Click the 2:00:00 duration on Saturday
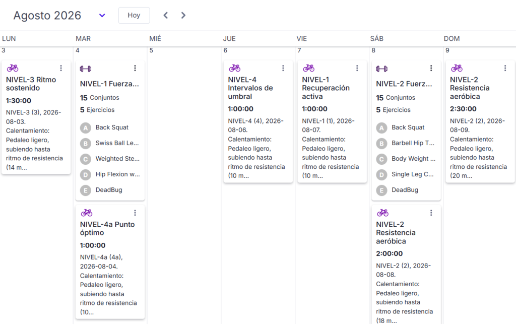The height and width of the screenshot is (327, 516). pyautogui.click(x=390, y=253)
